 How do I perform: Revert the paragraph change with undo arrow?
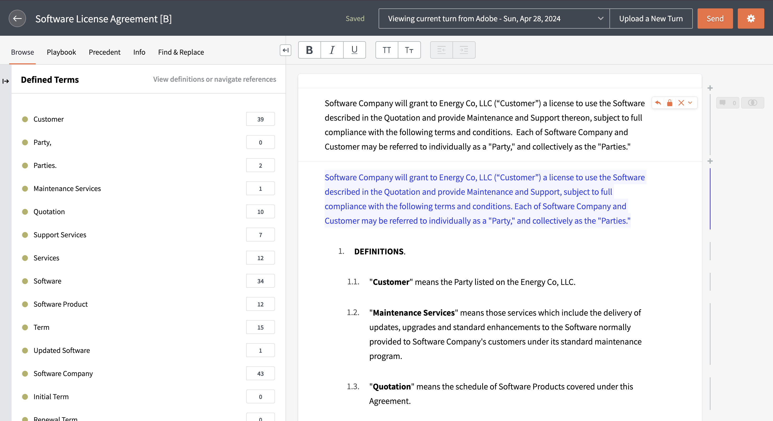[658, 103]
